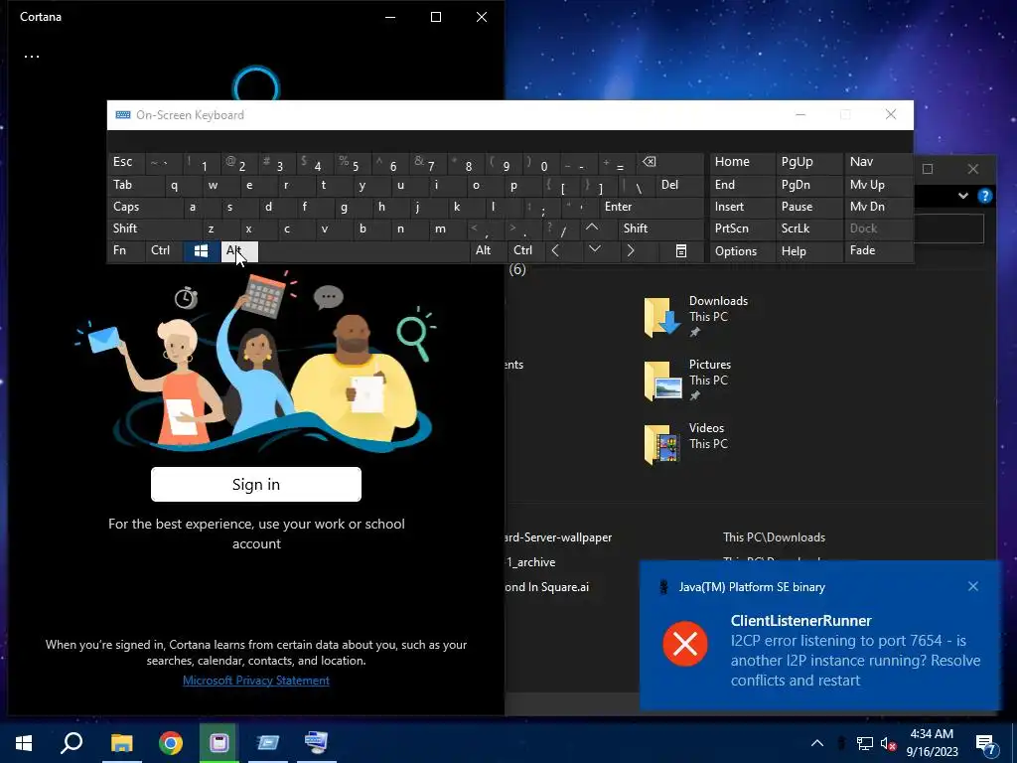Hit the down arrow key on On-Screen Keyboard
The image size is (1017, 763).
[x=595, y=250]
